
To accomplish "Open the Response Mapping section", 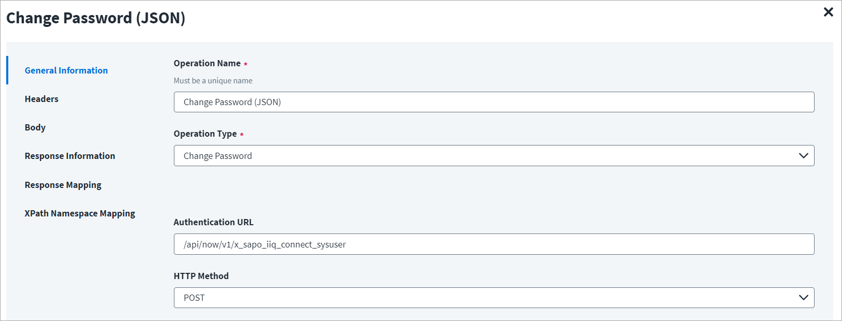I will click(63, 185).
